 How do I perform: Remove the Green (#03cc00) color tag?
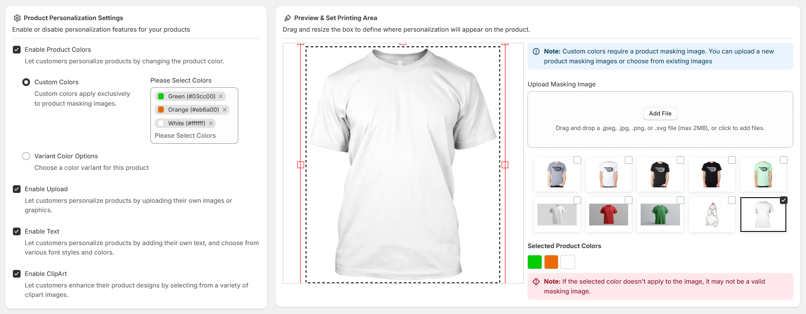pos(221,96)
